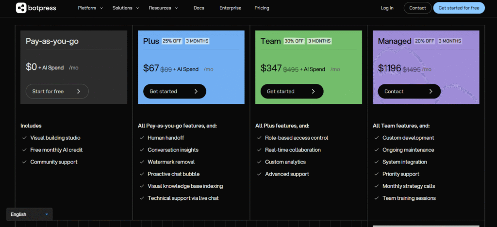
Task: Click checkmark beside Watermark removal
Action: 142,162
